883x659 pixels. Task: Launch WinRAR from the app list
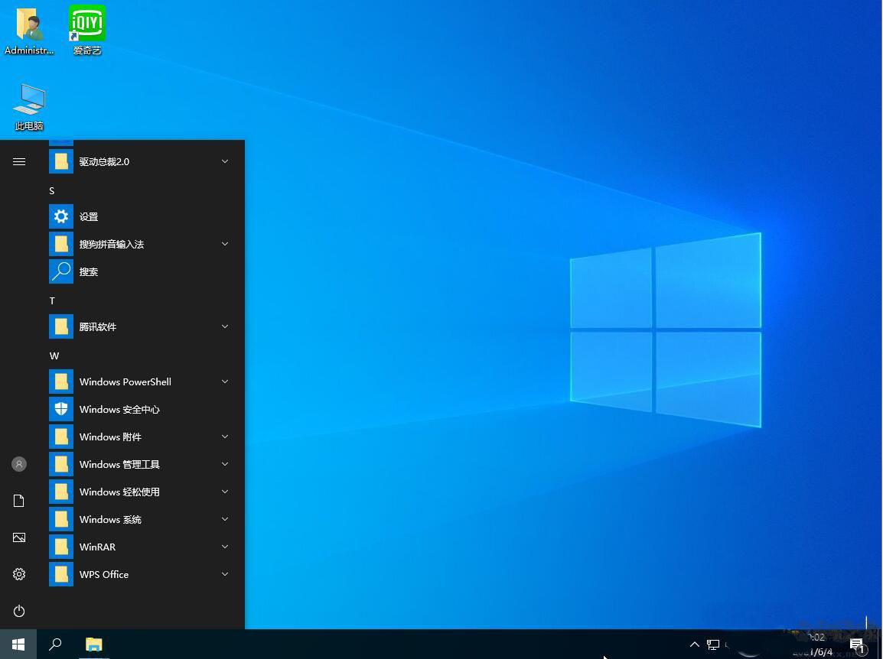(x=97, y=547)
